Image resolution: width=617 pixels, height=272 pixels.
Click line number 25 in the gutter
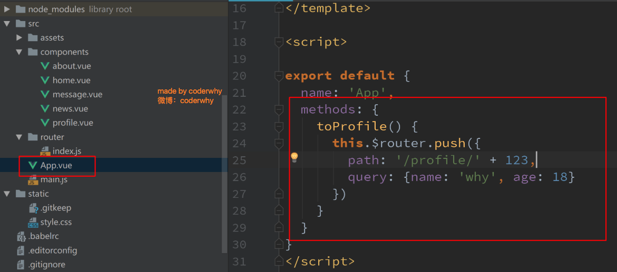pyautogui.click(x=240, y=160)
